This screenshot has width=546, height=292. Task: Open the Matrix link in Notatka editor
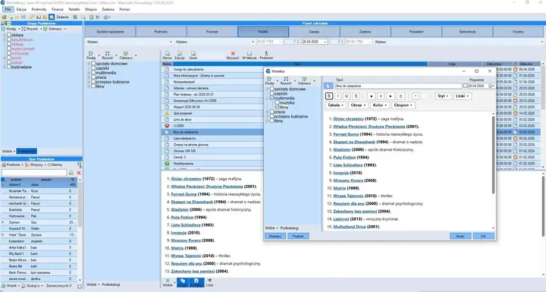click(x=340, y=188)
